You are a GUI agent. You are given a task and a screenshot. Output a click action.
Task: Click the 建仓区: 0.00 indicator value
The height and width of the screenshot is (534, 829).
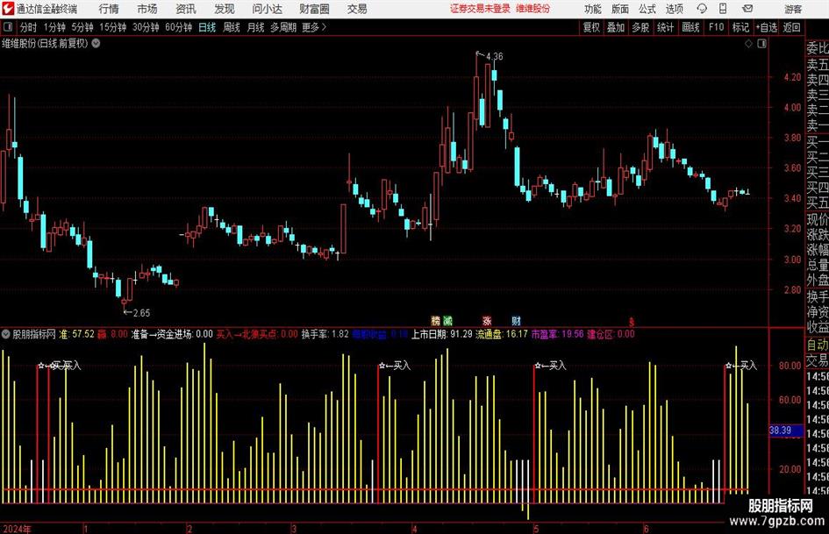[x=611, y=334]
